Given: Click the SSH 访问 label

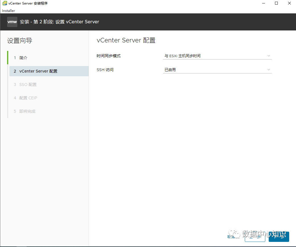Looking at the screenshot, I should (x=105, y=70).
